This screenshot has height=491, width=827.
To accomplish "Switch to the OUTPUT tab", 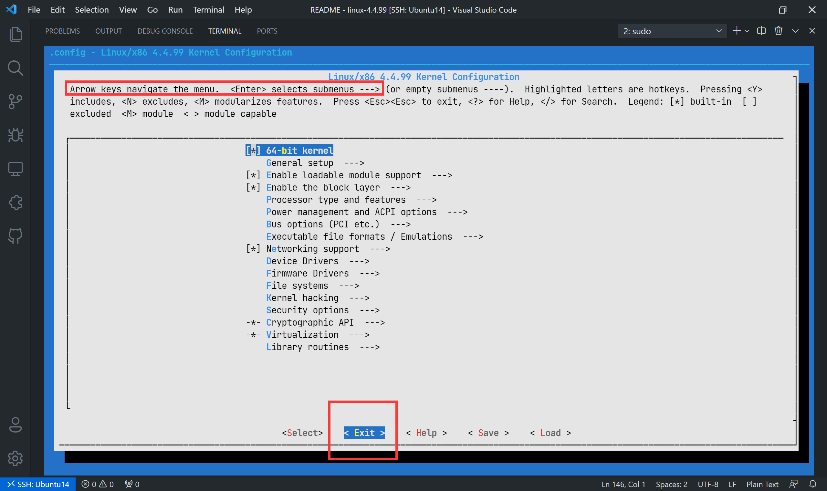I will (109, 31).
